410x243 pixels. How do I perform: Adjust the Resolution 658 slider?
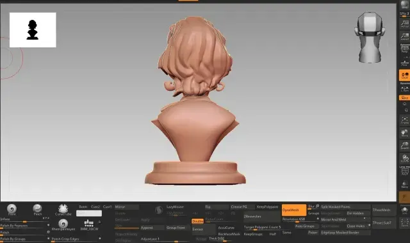tap(300, 220)
